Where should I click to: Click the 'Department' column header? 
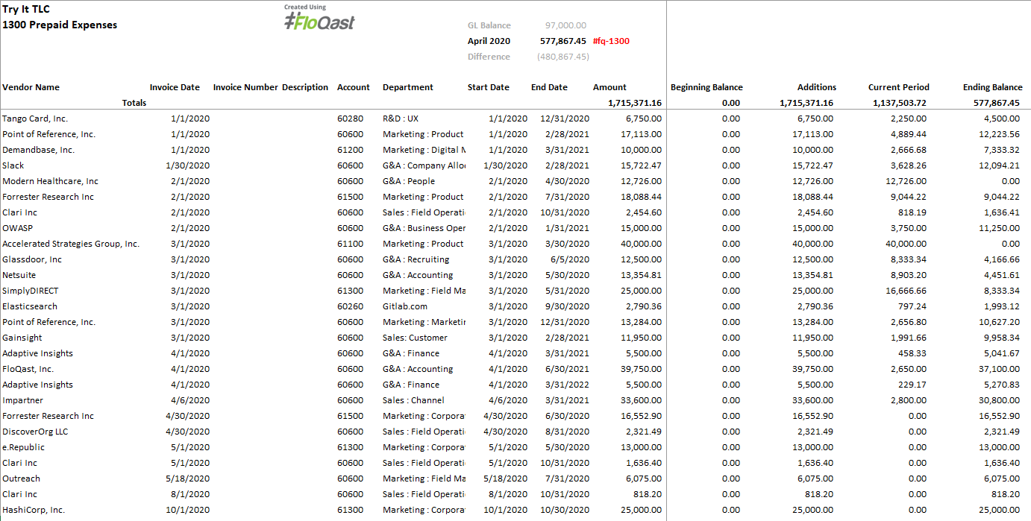pos(408,87)
